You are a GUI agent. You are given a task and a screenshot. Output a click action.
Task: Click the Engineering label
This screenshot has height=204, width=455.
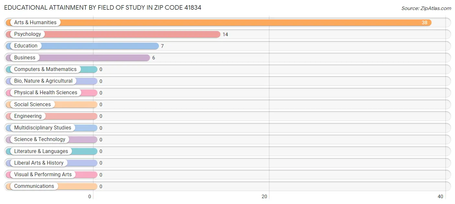[28, 116]
